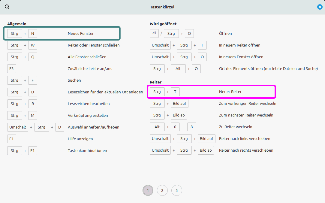Click the 'Lesezeichen bearbeiten' description
Image resolution: width=325 pixels, height=203 pixels.
(89, 104)
